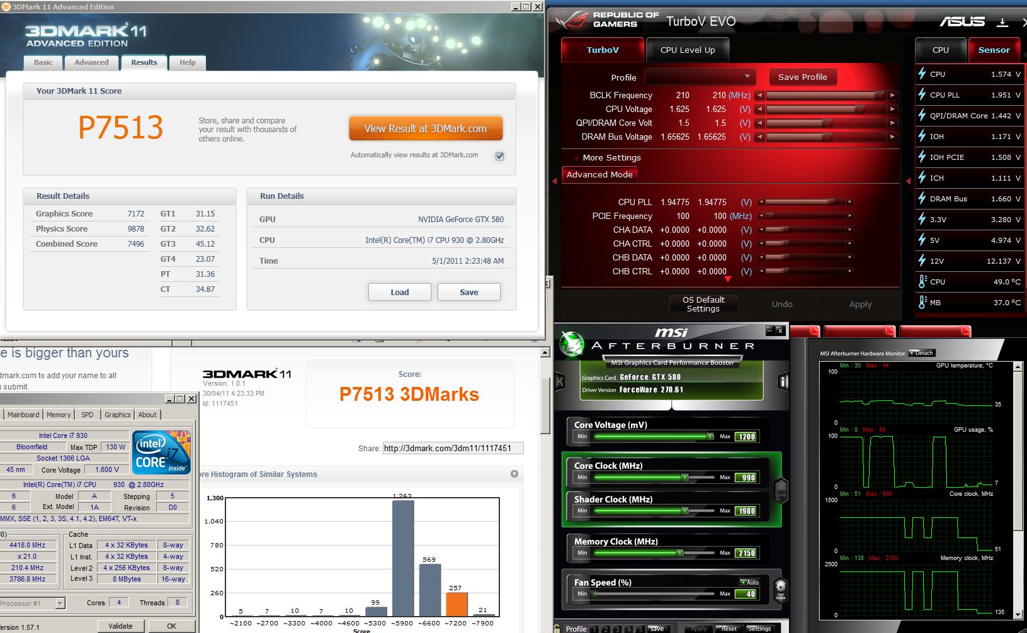Toggle 'Automatically view results at 3DMark.com' checkbox
The height and width of the screenshot is (633, 1027).
pos(499,156)
